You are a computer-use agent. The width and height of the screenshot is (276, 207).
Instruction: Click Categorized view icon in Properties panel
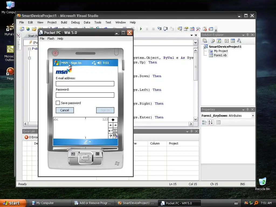pyautogui.click(x=204, y=122)
